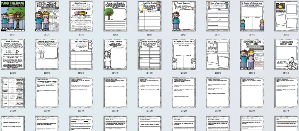This screenshot has width=299, height=131.
Task: Open the Chapter 8 questions thumbnail, page 27
Action: coord(286,93)
